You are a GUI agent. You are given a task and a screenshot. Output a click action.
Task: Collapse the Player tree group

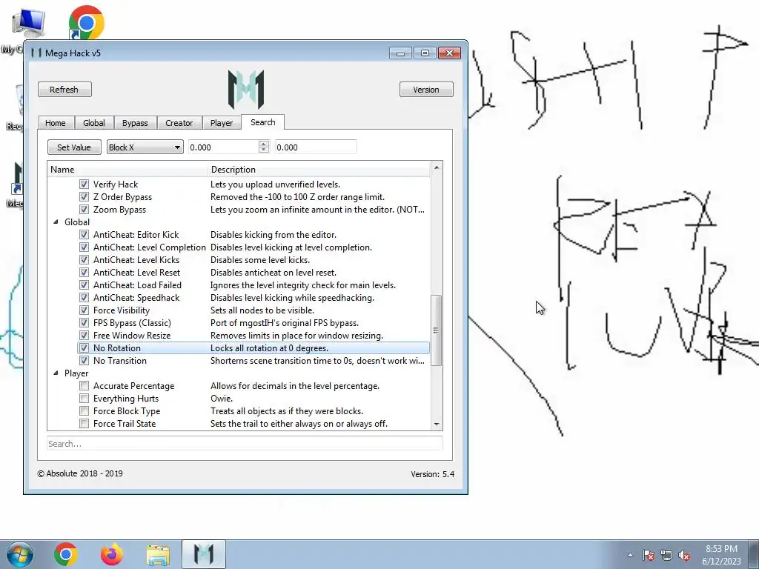56,373
